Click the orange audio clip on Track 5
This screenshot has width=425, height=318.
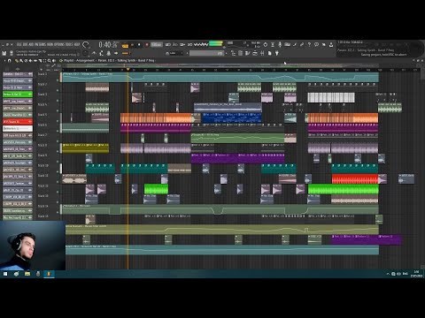pyautogui.click(x=156, y=117)
